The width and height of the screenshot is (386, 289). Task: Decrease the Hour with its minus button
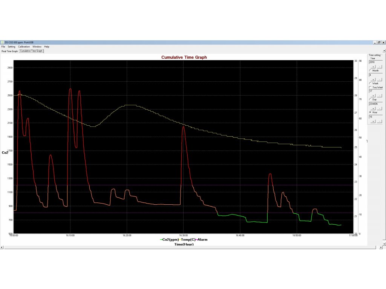380,122
